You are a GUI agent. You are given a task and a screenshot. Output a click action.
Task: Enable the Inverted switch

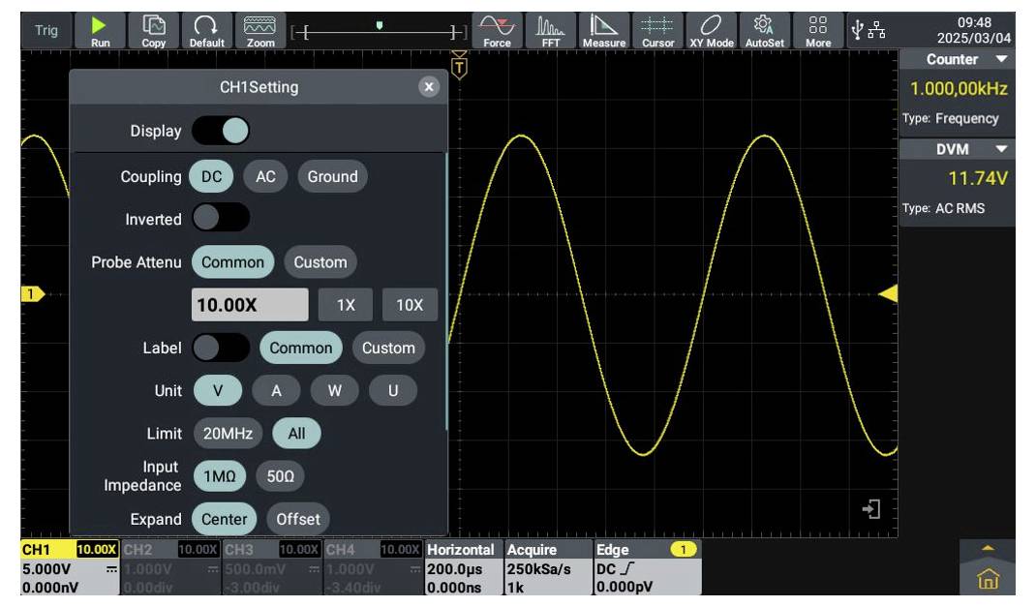click(x=221, y=219)
